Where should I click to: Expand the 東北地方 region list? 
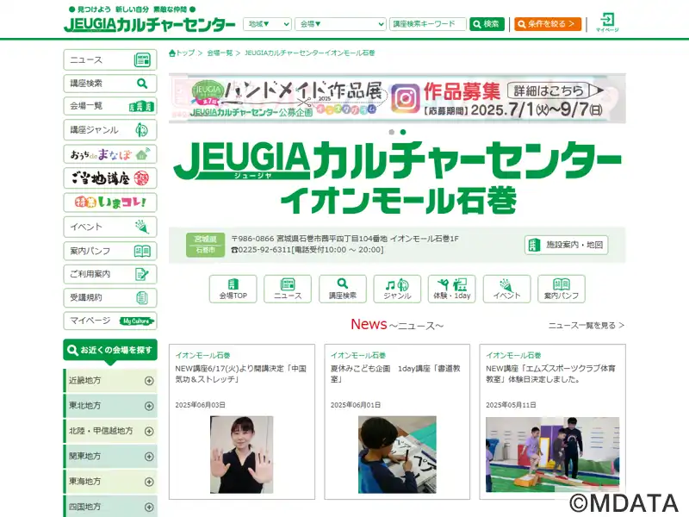click(110, 406)
